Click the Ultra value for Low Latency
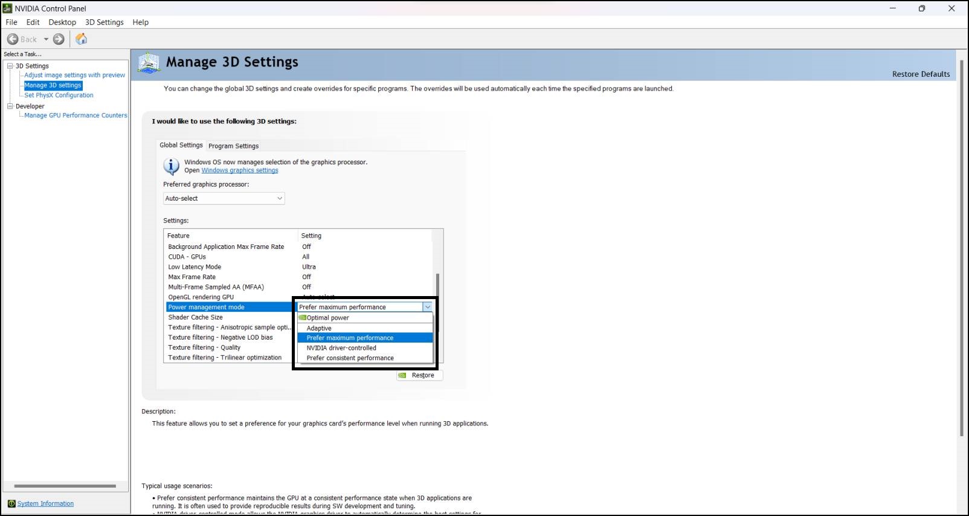The width and height of the screenshot is (969, 516). point(309,266)
